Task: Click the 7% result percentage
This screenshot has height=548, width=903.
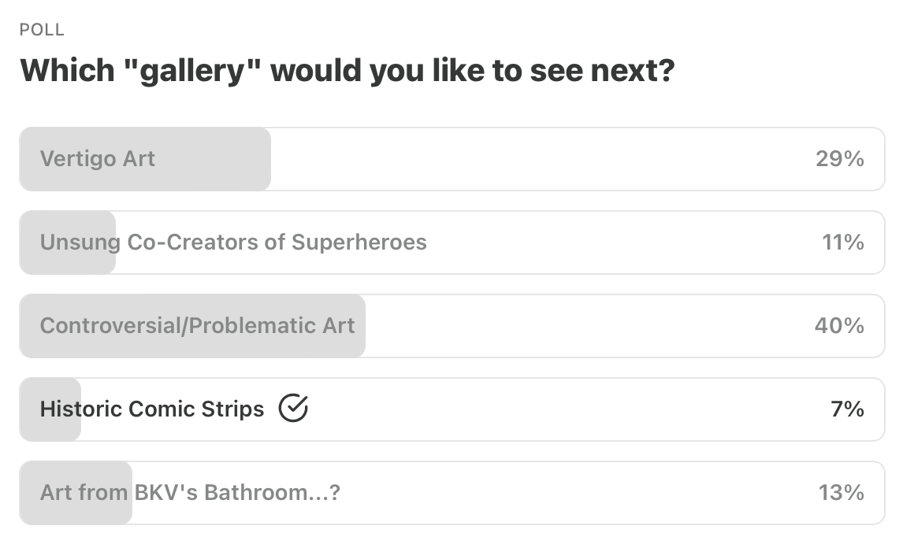Action: click(847, 409)
